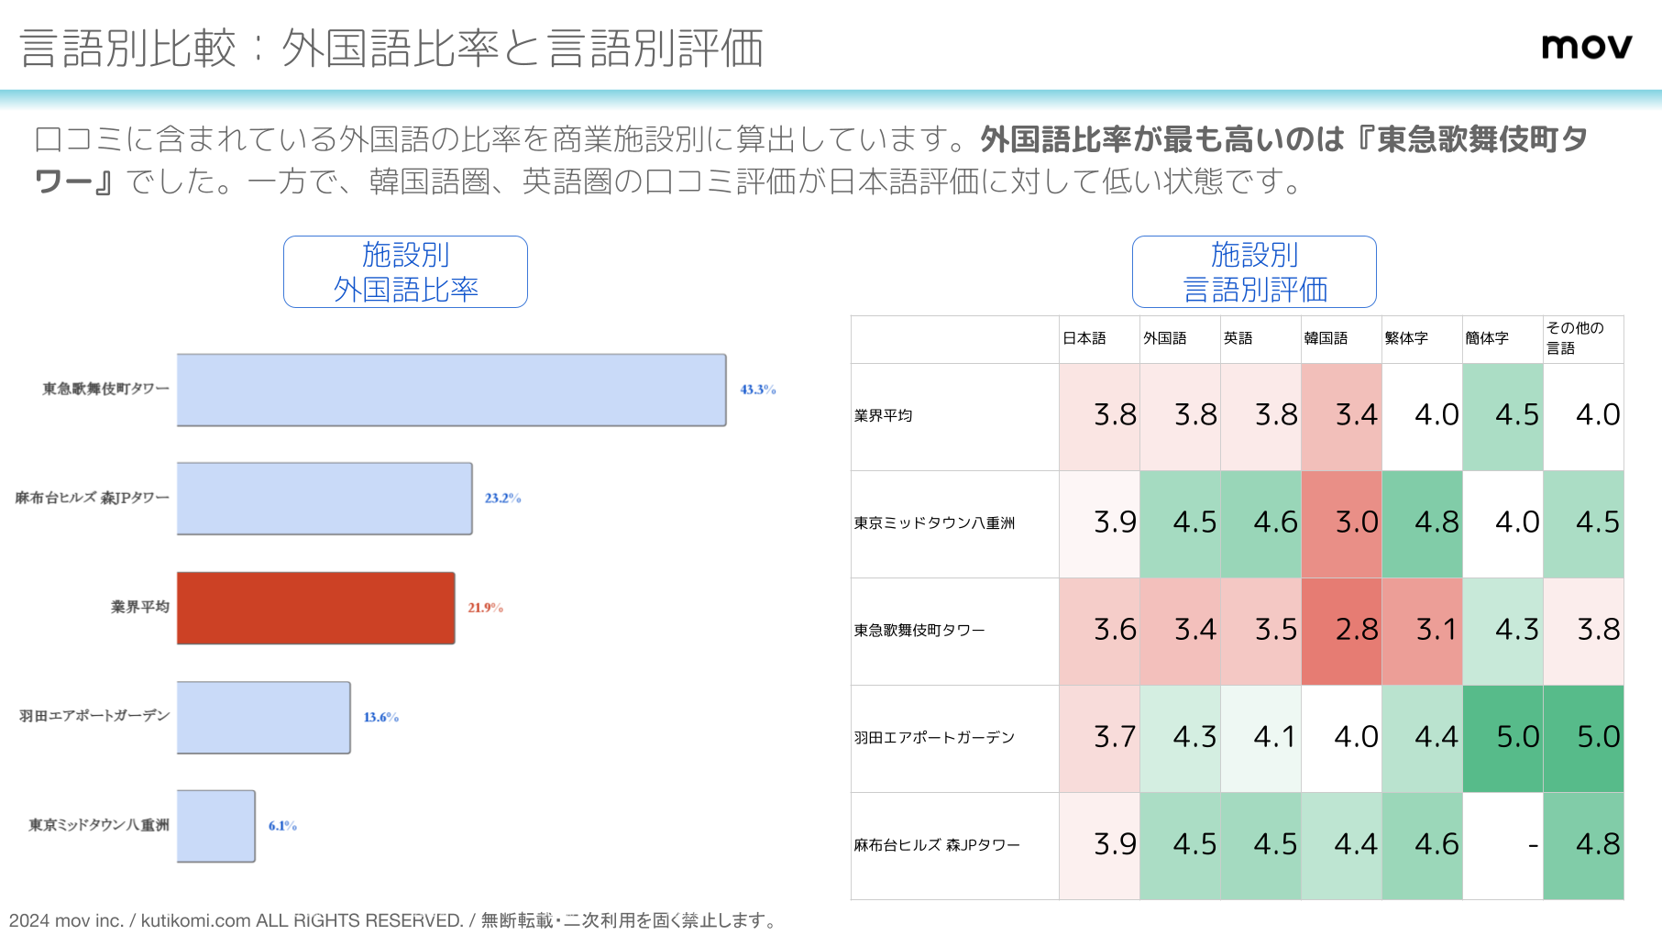Select the 麻布台ヒルズ 森JPタワー bar
The image size is (1662, 935).
tap(325, 499)
